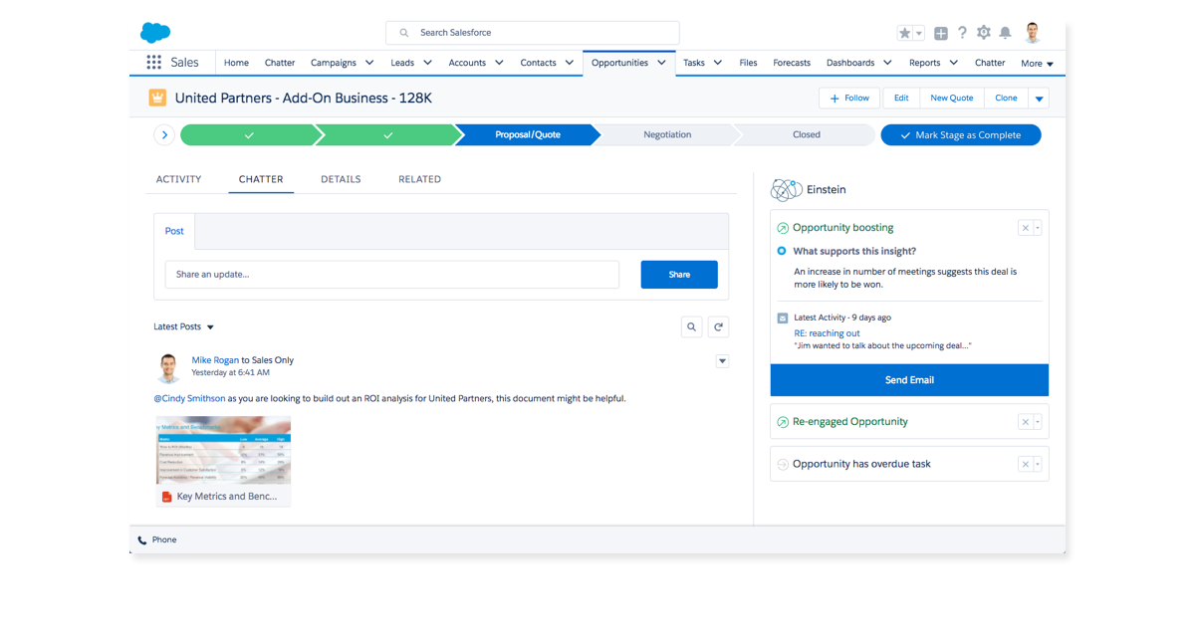Click the Send Email button
The image size is (1195, 637).
[x=908, y=380]
